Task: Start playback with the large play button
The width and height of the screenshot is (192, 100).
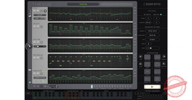Action: click(x=152, y=87)
